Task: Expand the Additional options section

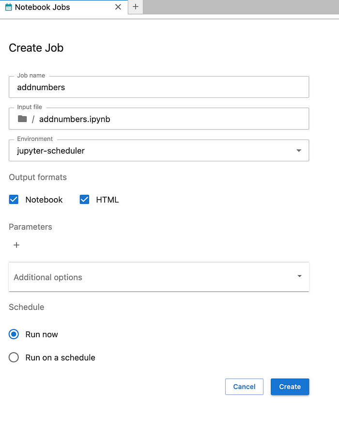Action: pos(158,276)
